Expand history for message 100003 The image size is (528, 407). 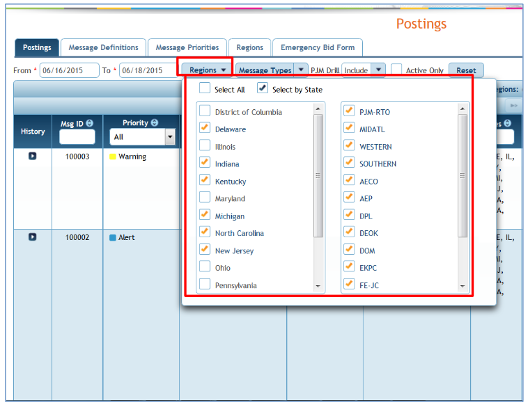click(x=32, y=157)
